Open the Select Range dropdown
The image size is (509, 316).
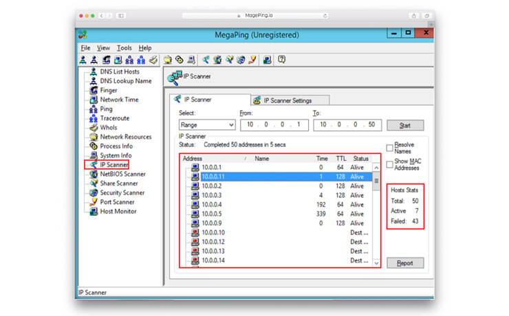[x=207, y=125]
